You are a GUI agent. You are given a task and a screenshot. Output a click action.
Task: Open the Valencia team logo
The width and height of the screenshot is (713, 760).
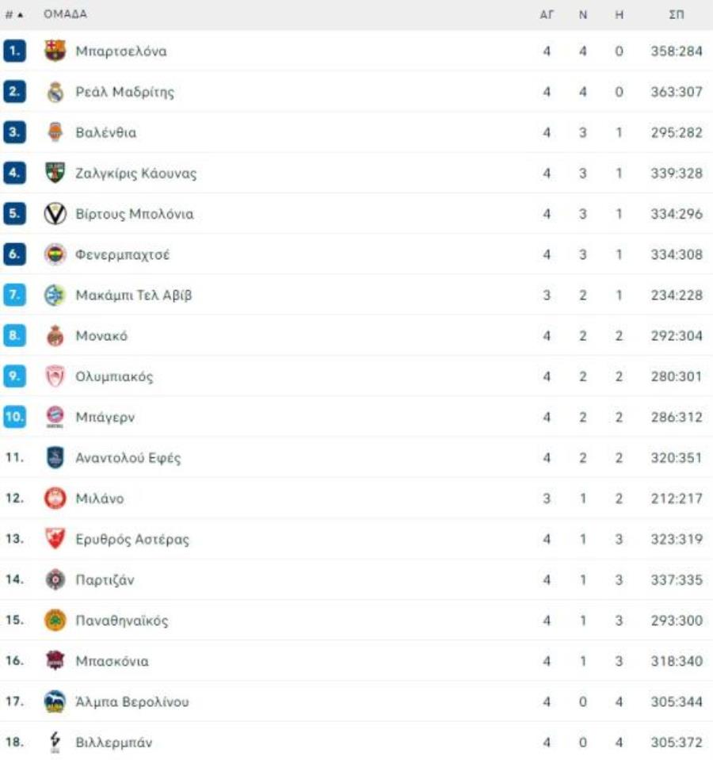(55, 132)
